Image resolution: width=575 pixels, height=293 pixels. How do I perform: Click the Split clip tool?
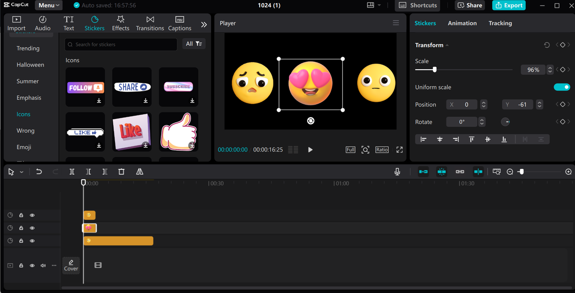[x=72, y=172]
